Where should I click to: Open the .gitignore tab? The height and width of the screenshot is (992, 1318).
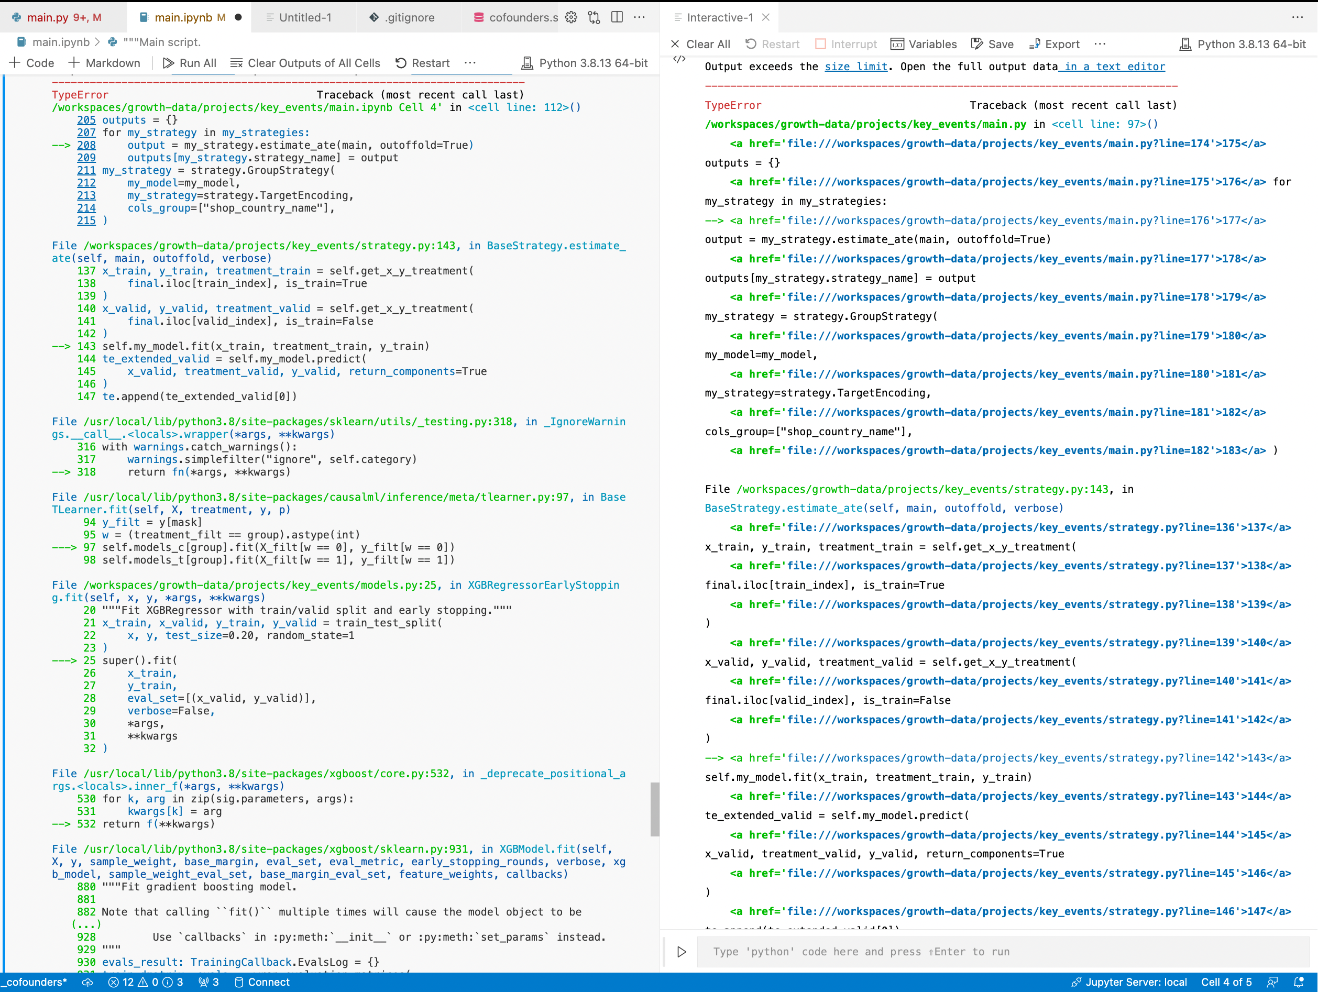(x=408, y=17)
